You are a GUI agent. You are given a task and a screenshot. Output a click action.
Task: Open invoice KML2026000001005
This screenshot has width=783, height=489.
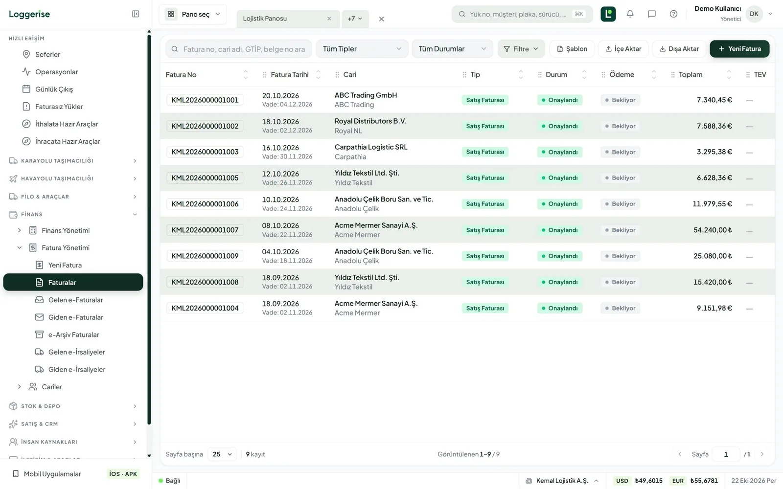coord(205,178)
